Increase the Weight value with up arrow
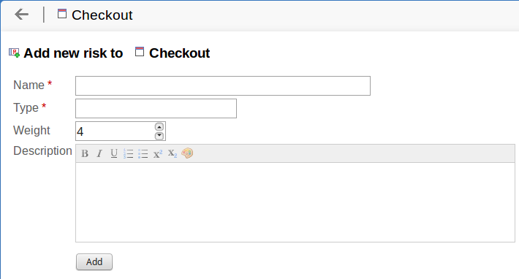The height and width of the screenshot is (279, 519). 159,127
